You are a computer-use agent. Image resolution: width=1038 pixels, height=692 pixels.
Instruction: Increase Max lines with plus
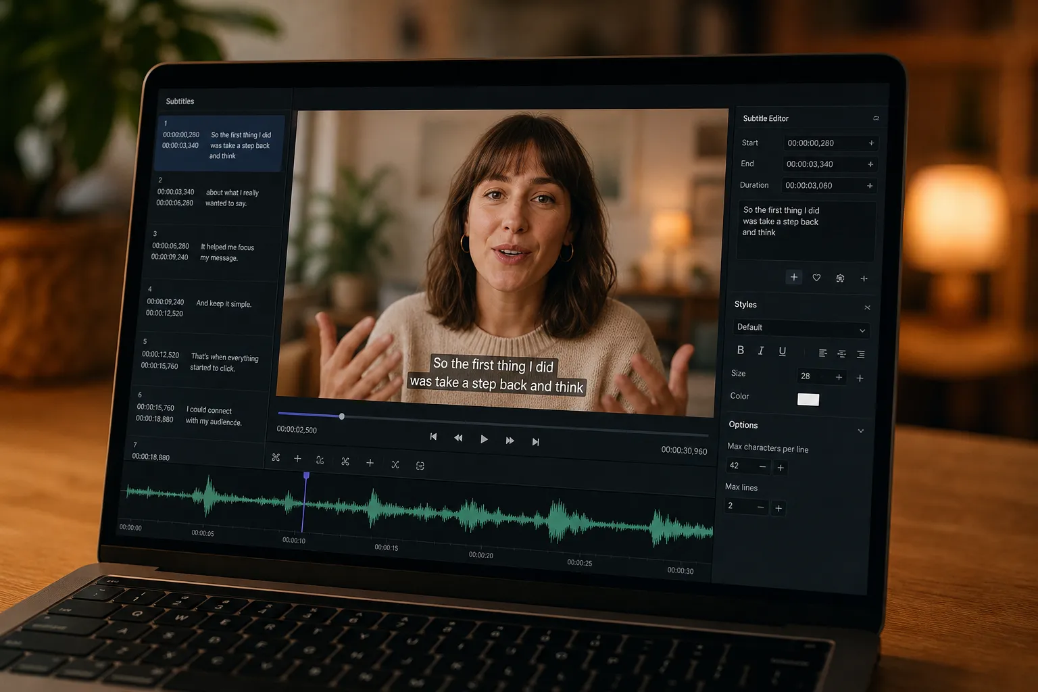click(x=778, y=508)
